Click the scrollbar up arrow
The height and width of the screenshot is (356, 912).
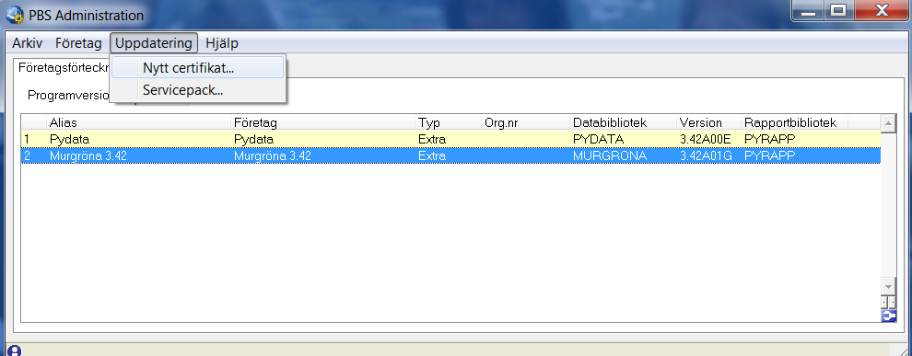[888, 123]
